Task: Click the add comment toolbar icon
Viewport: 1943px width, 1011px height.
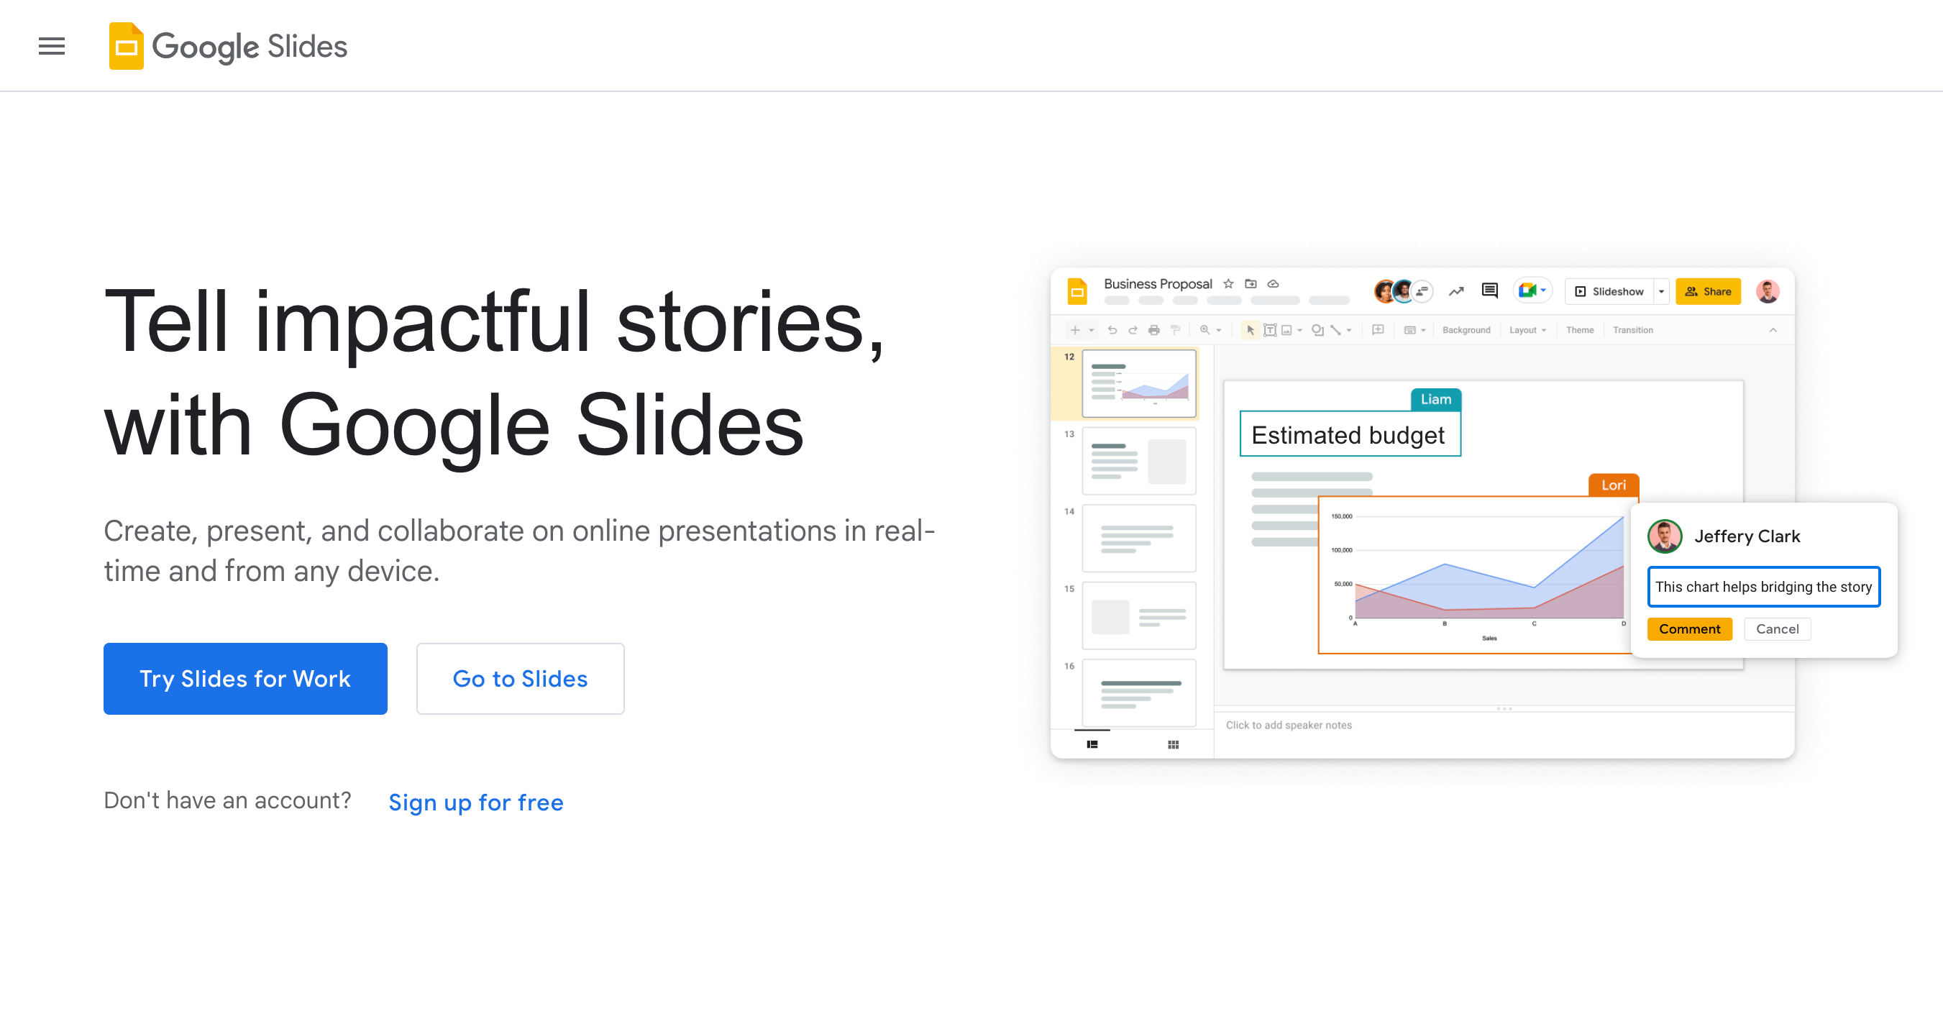Action: pos(1377,330)
